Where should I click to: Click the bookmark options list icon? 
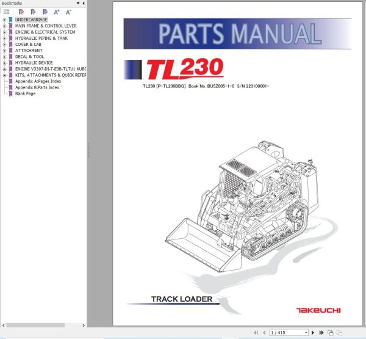pyautogui.click(x=7, y=12)
